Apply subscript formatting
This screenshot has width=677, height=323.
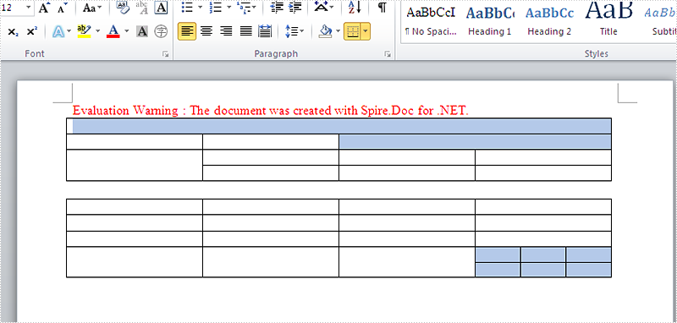click(x=14, y=31)
